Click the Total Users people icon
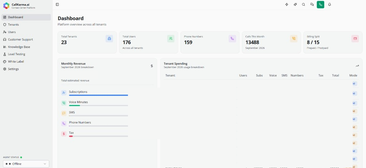Screen dimensions: 366x168 171,38
